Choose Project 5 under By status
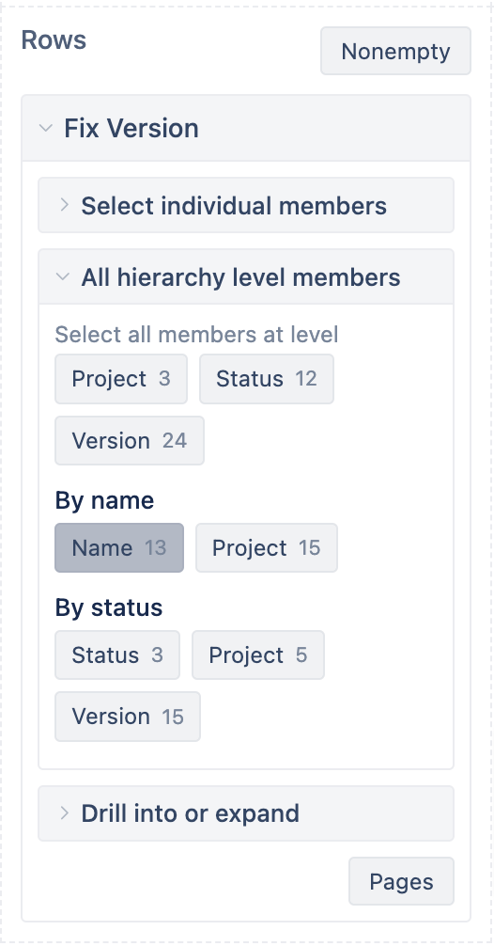 (x=258, y=655)
